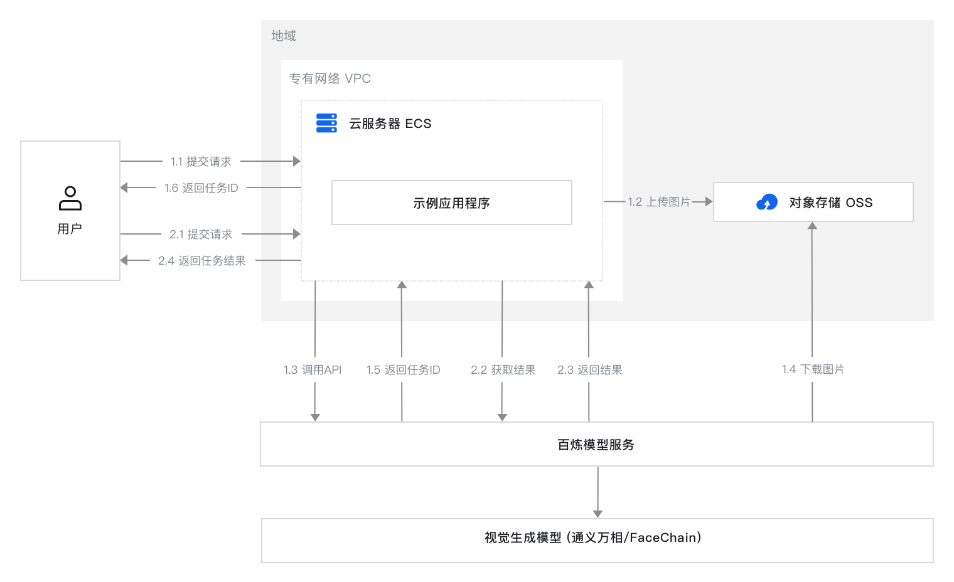Image resolution: width=954 pixels, height=582 pixels.
Task: Click the 2.3 返回结果 label
Action: tap(590, 370)
